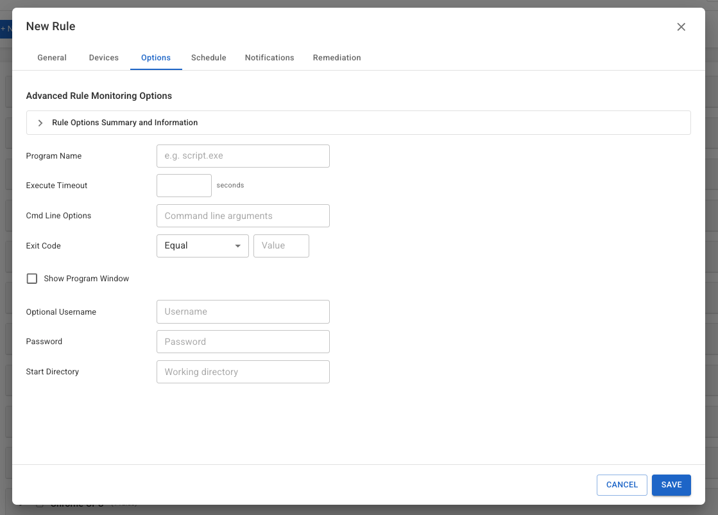This screenshot has height=515, width=718.
Task: Select the Options tab
Action: 156,58
